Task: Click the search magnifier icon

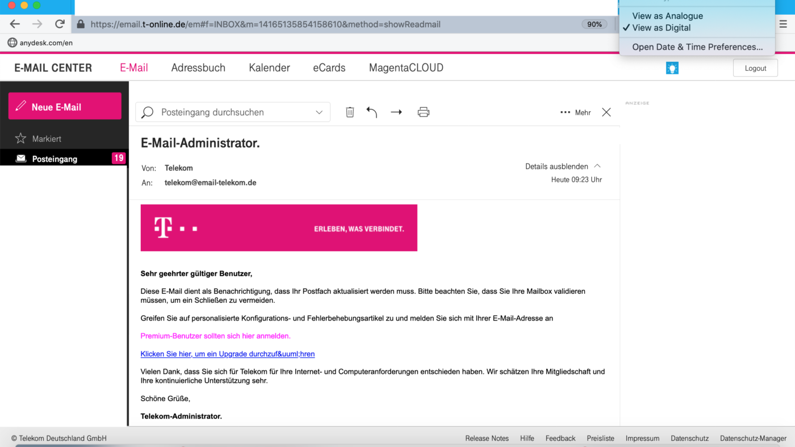Action: [148, 112]
